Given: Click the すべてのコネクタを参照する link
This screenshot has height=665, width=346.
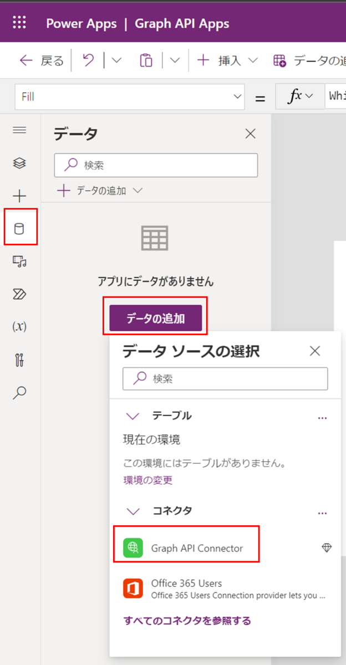Looking at the screenshot, I should 187,621.
